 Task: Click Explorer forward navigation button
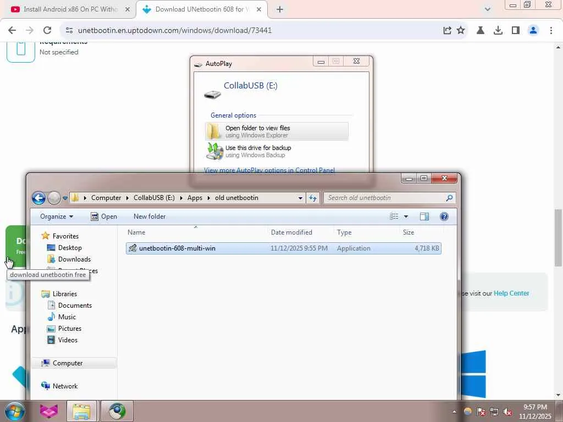pos(54,198)
